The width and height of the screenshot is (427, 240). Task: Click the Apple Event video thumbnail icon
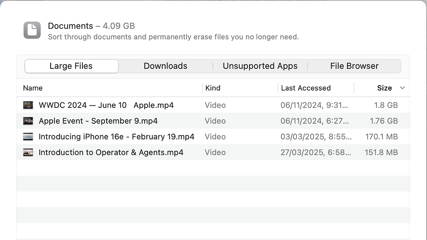[28, 121]
